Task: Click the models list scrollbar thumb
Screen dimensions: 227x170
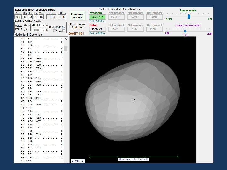Action: [x=66, y=48]
